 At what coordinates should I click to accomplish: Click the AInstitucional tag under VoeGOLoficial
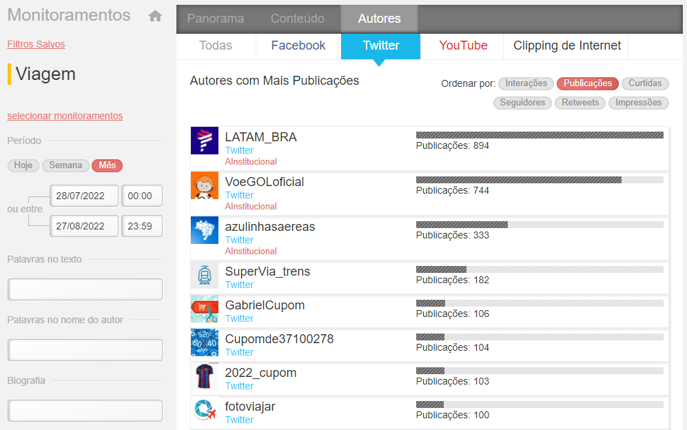coord(251,207)
